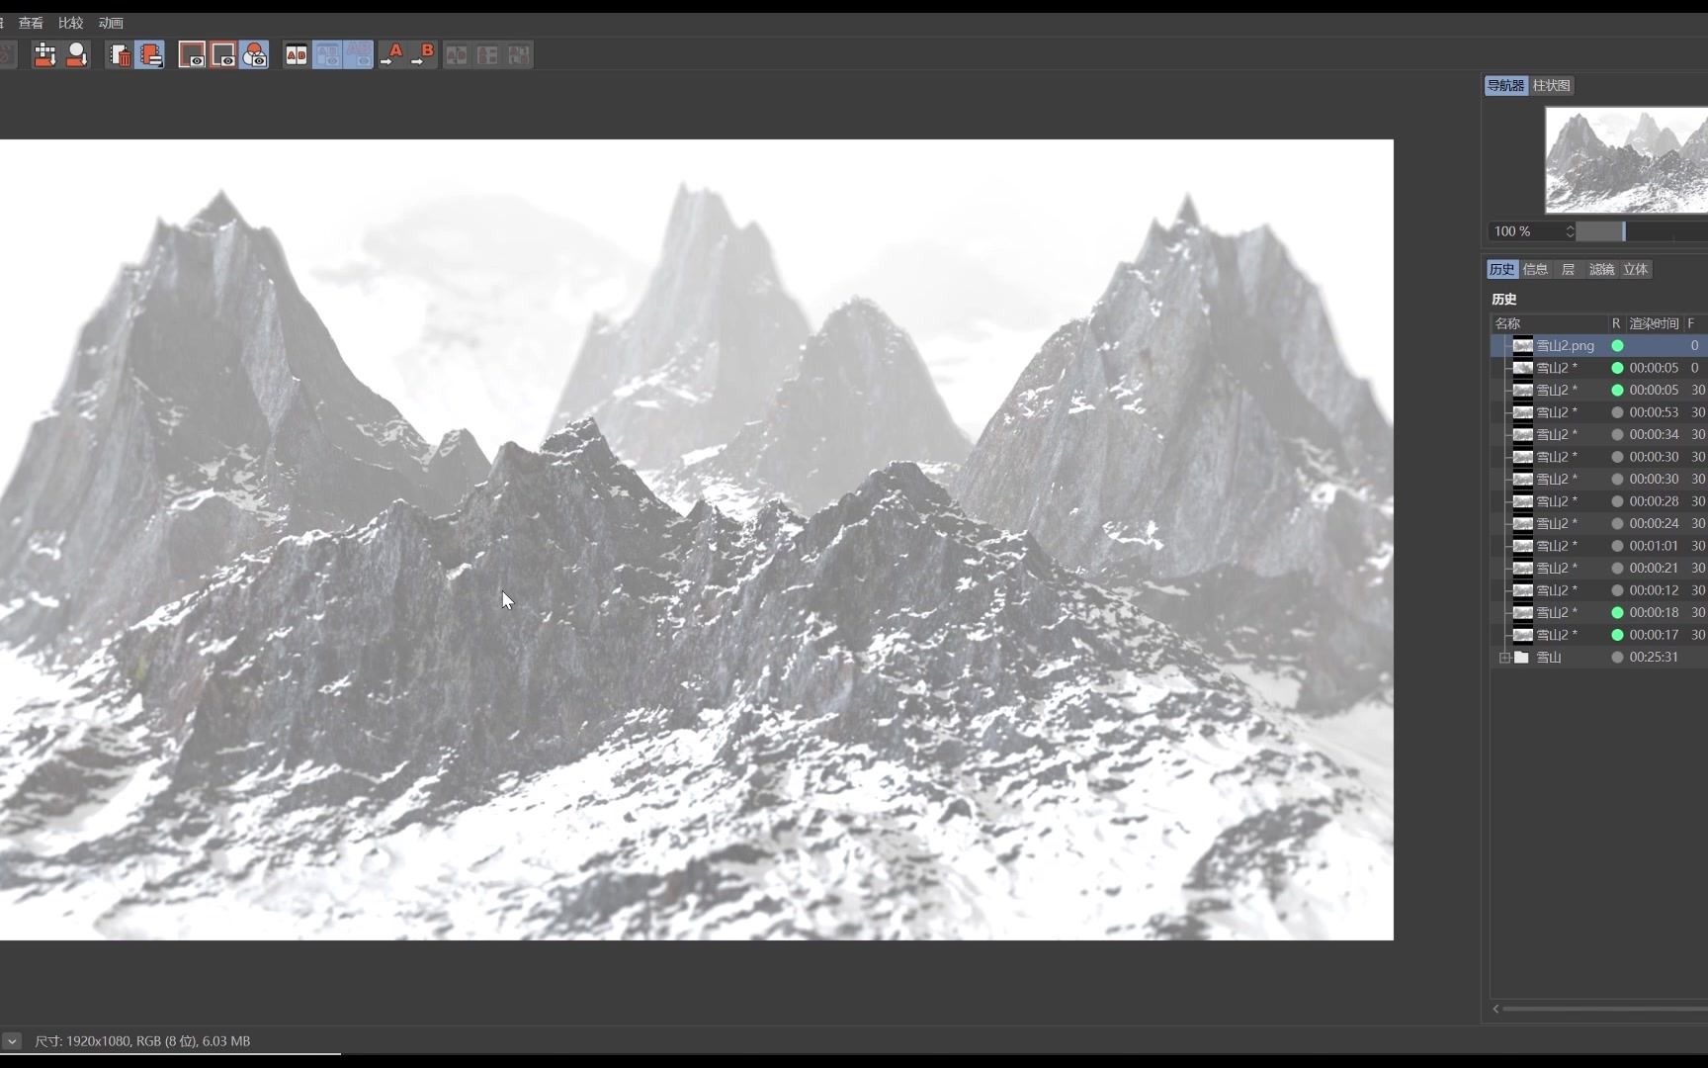Viewport: 1708px width, 1068px height.
Task: Toggle the RAM indicator dot on 雪山2.png
Action: (1617, 345)
